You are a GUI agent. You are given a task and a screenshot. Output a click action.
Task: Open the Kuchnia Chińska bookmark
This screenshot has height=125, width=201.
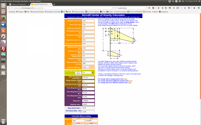[x=38, y=11]
